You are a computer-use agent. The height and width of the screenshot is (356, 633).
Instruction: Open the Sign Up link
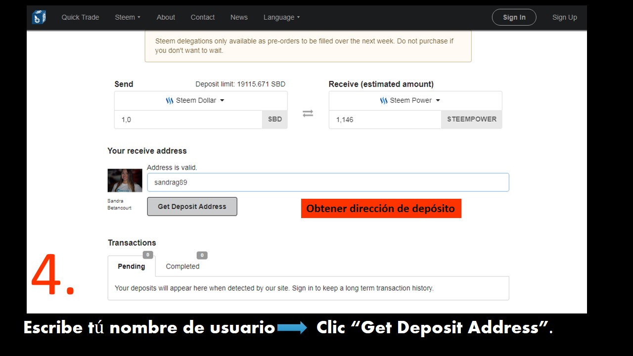point(565,17)
